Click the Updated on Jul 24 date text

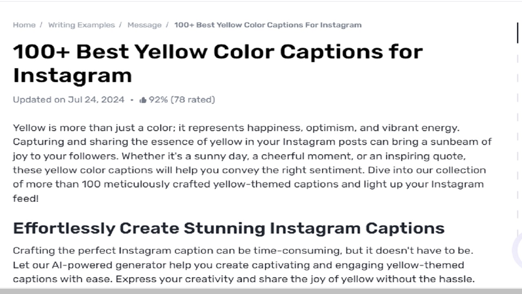tap(69, 99)
